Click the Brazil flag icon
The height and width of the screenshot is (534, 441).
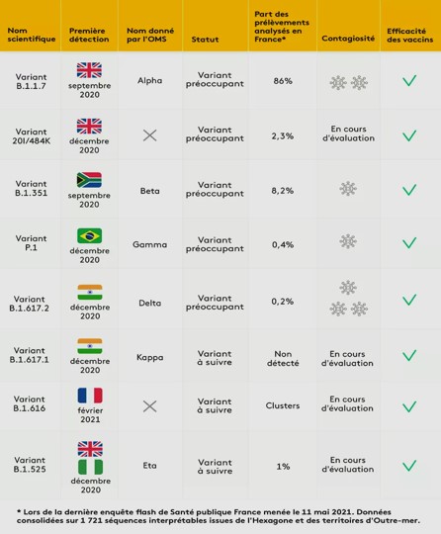90,235
